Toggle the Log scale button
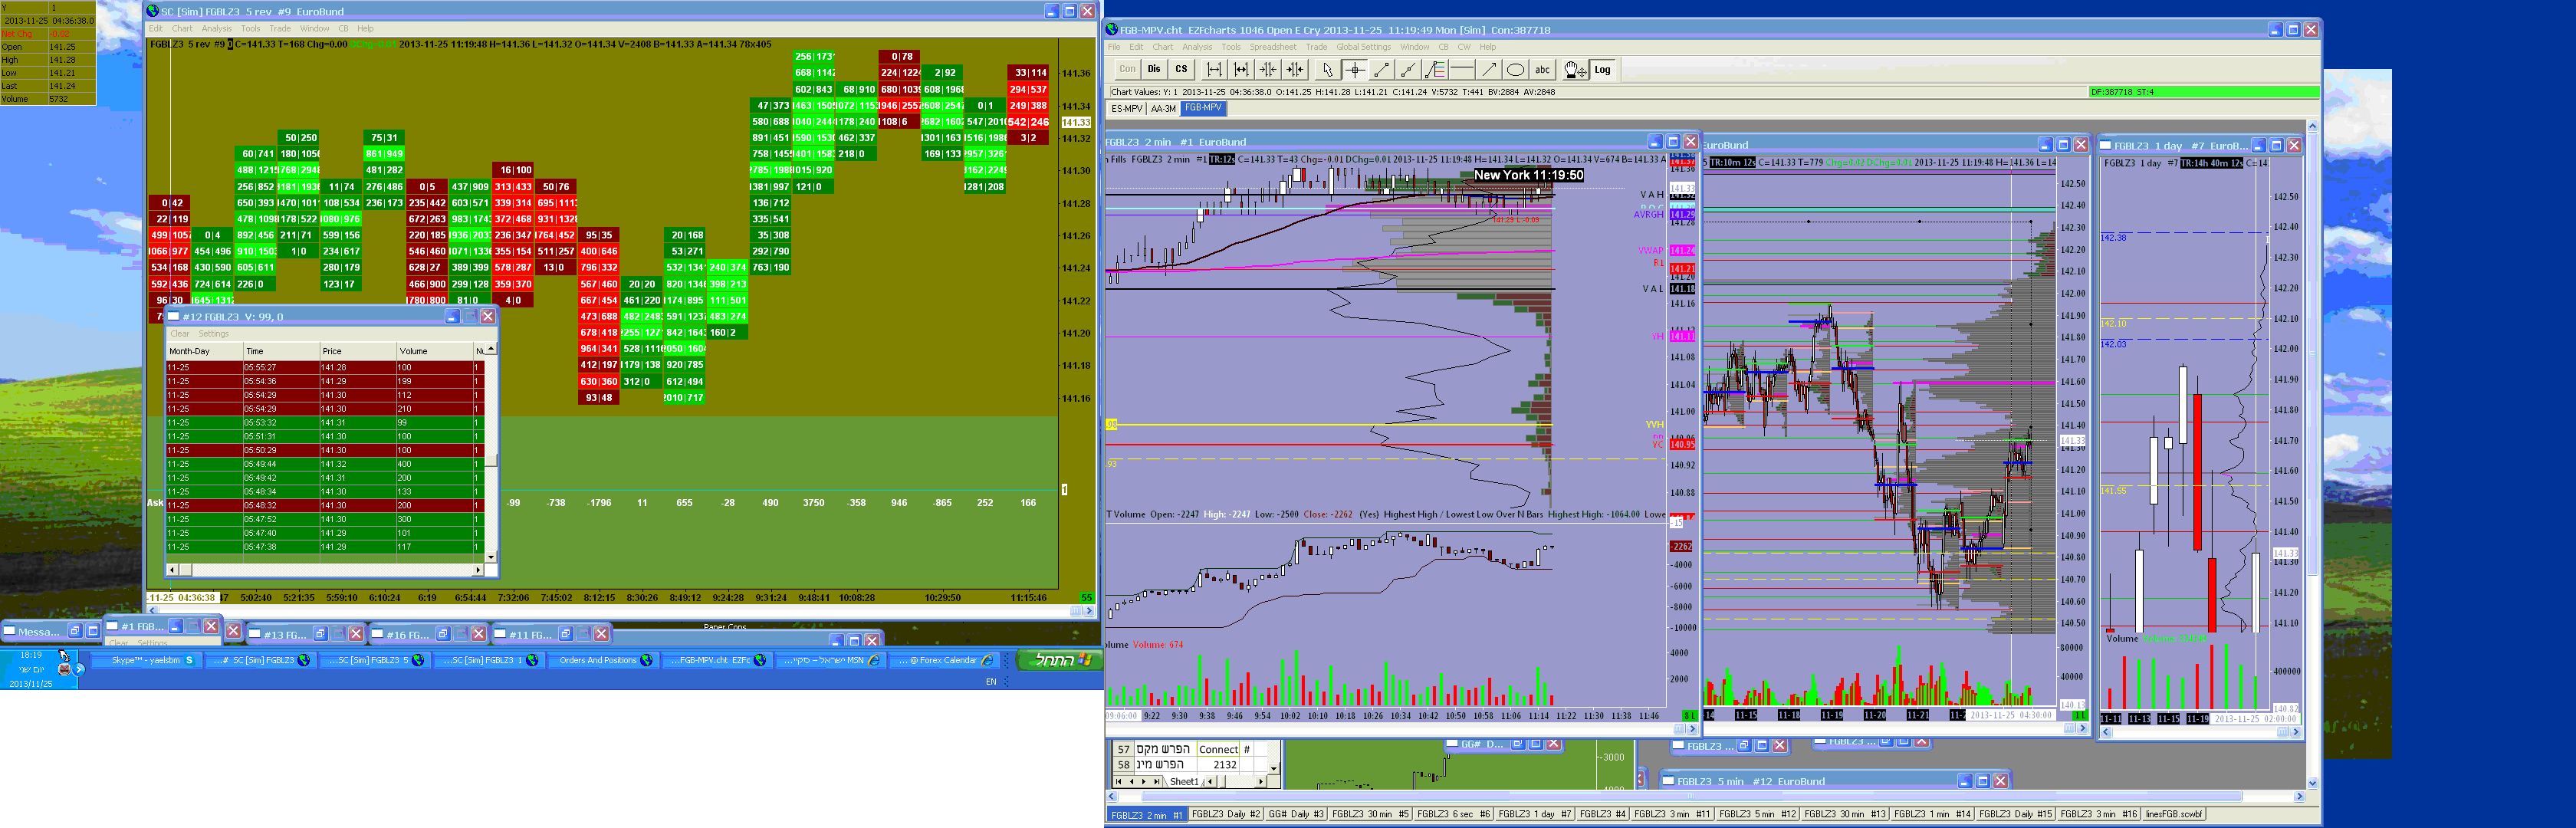Viewport: 2576px width, 828px height. tap(1602, 70)
